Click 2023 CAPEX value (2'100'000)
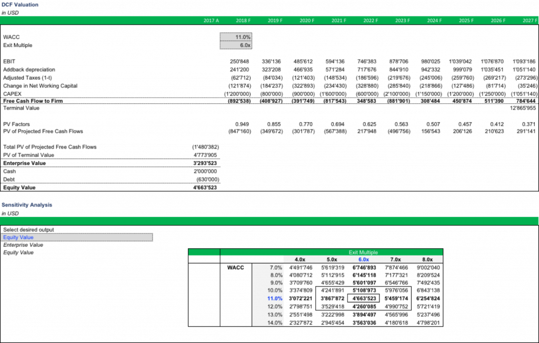 [x=397, y=94]
